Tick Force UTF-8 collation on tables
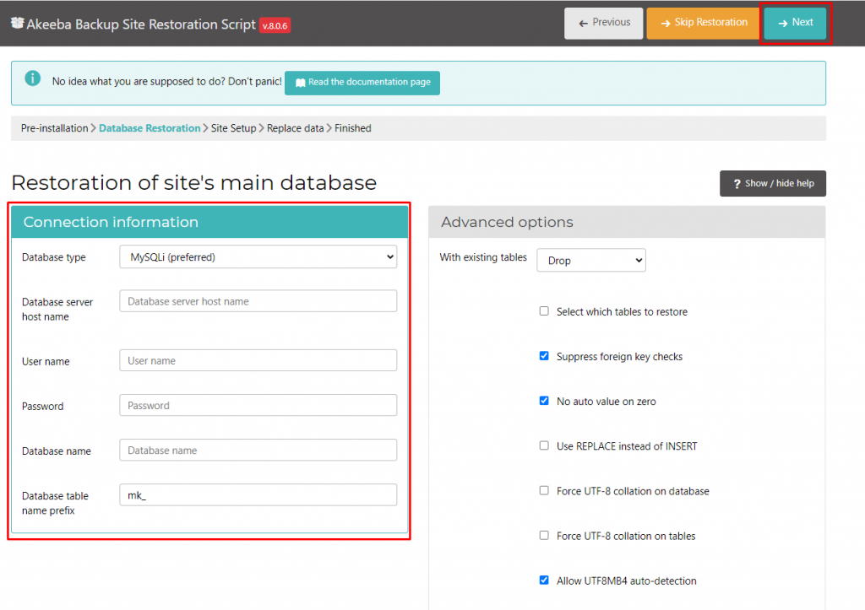 tap(544, 535)
